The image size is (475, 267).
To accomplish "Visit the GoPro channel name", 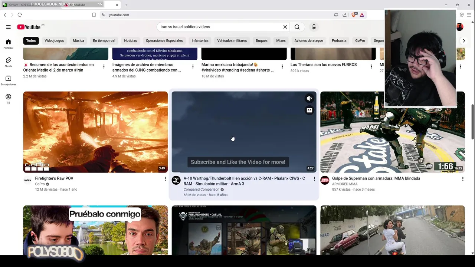I will click(x=40, y=184).
